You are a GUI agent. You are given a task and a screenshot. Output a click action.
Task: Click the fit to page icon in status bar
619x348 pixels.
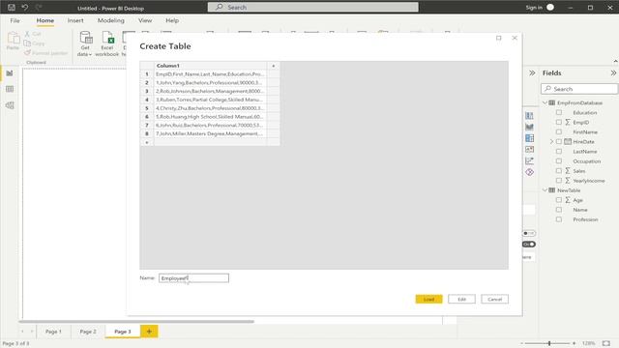606,343
